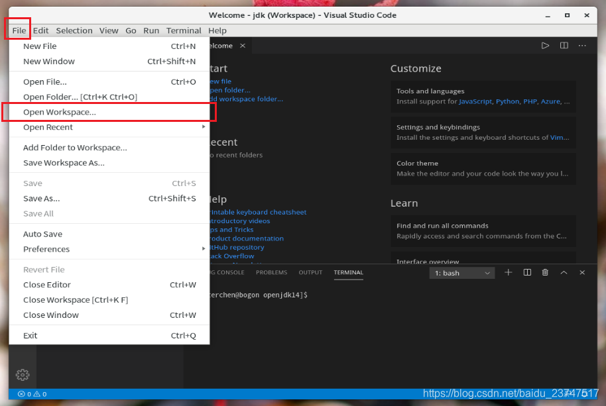Close the terminal panel with the X
This screenshot has width=606, height=406.
click(582, 272)
